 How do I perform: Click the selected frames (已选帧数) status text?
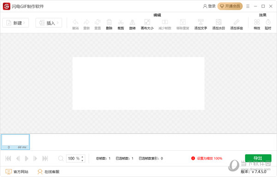[124, 159]
